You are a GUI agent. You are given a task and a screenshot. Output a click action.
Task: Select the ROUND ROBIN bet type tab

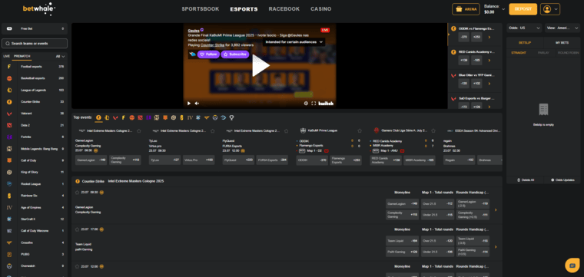(568, 53)
